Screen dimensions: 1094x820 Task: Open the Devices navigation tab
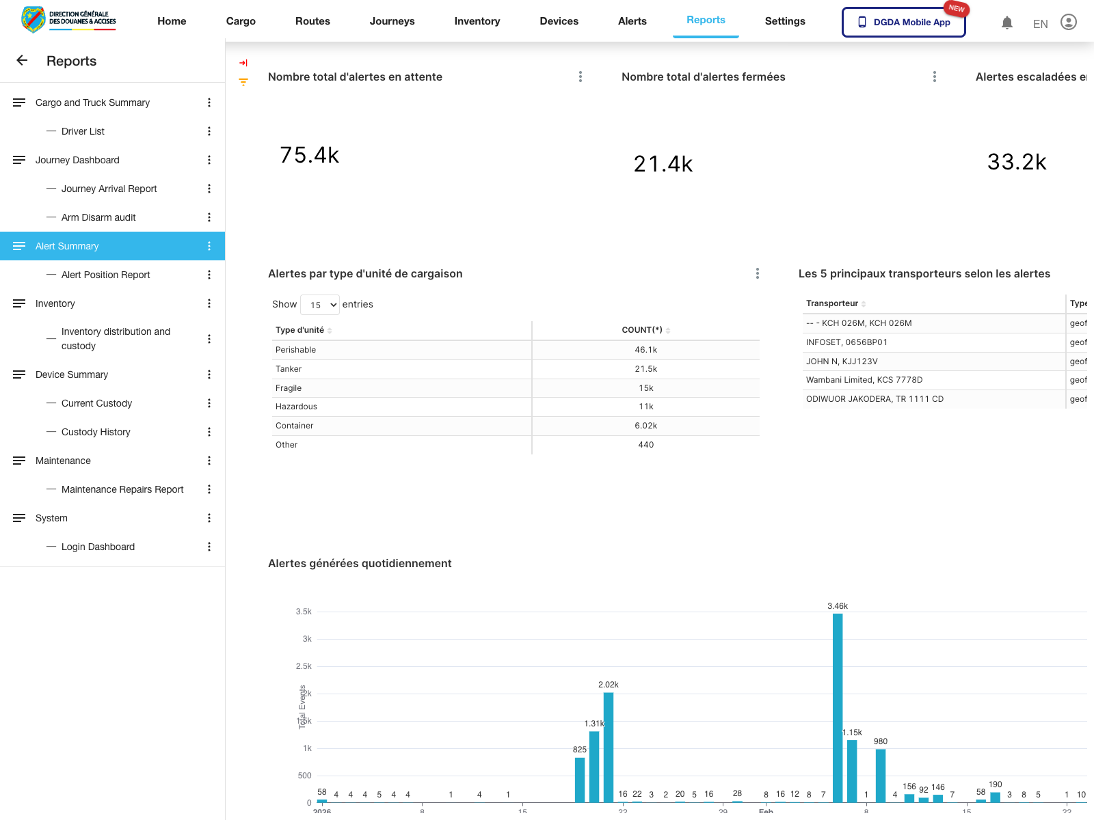[559, 21]
